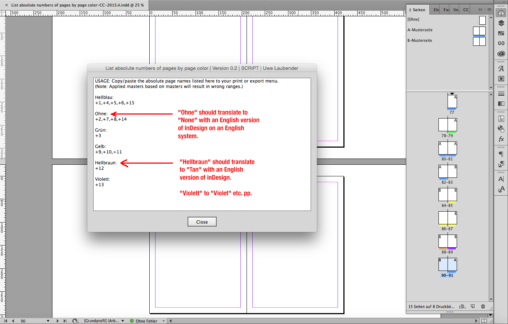Click the 'Hellblau:' heading in the list

pos(105,97)
